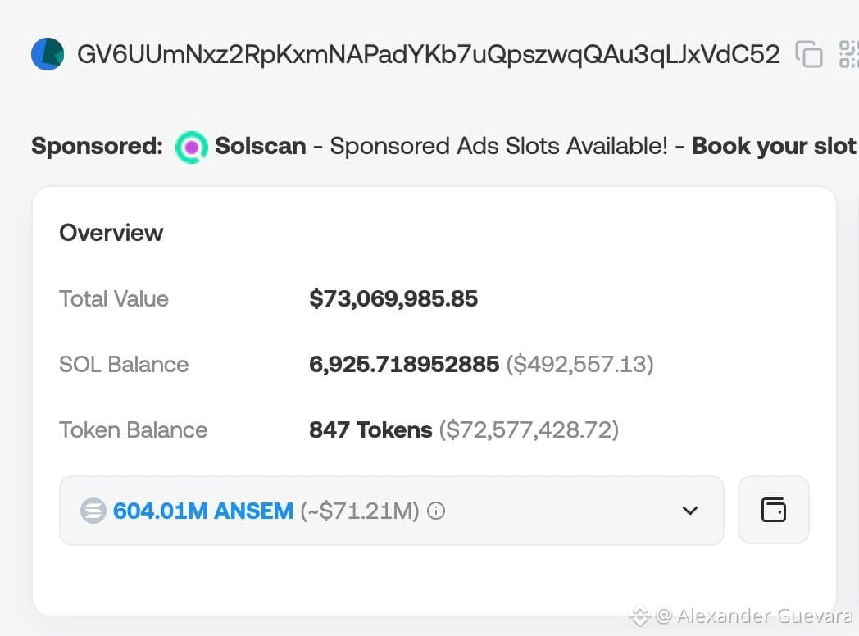Open the QR code icon beside address
This screenshot has width=859, height=636.
tap(848, 54)
